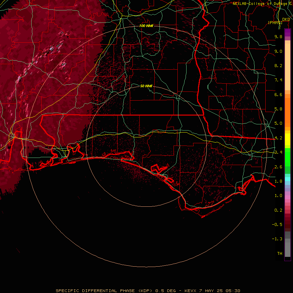
Task: Click the Specific Differential Phase caption text
Action: pos(148,291)
